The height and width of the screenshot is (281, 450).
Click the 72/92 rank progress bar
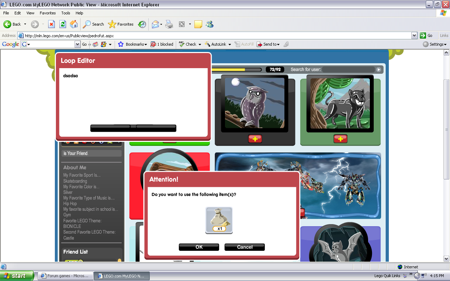pos(237,70)
